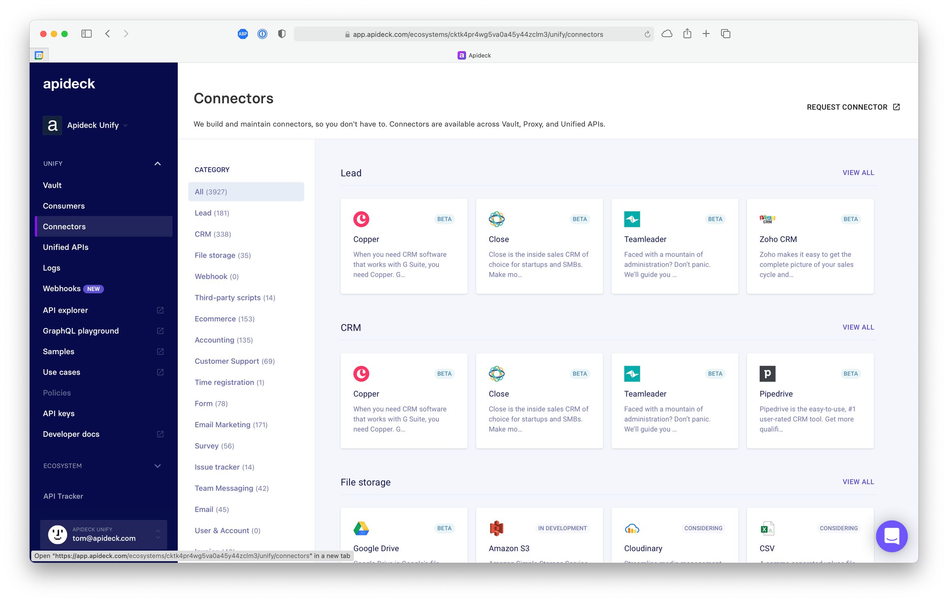Click the apideck logo in the sidebar

(x=69, y=83)
